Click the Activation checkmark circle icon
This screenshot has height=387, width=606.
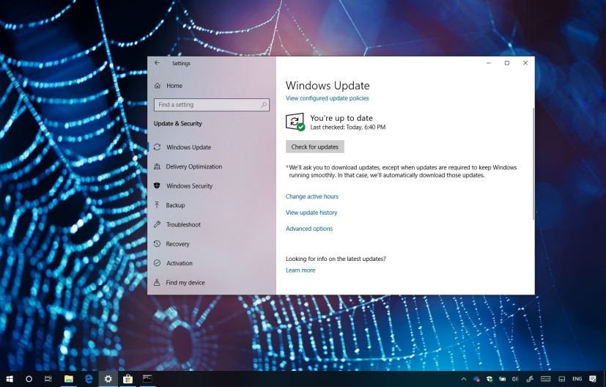pos(157,263)
